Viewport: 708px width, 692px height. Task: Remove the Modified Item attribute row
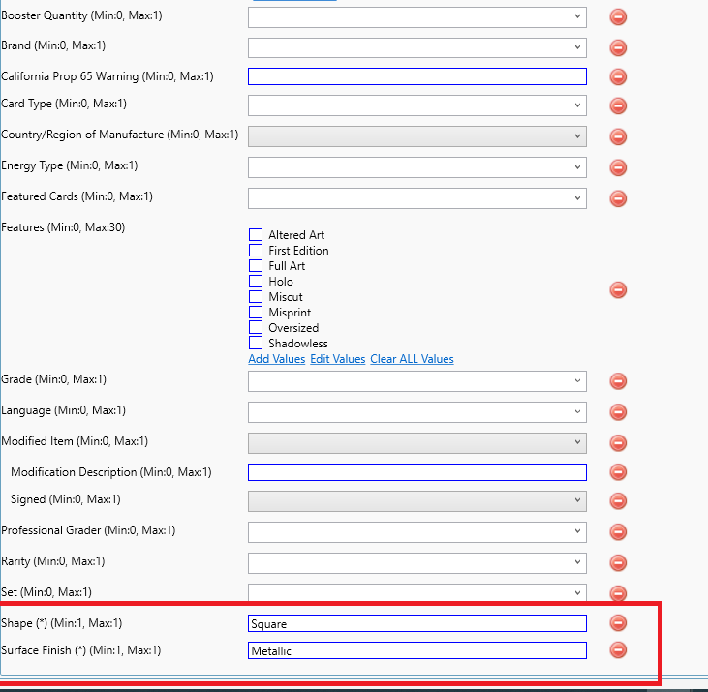click(618, 443)
